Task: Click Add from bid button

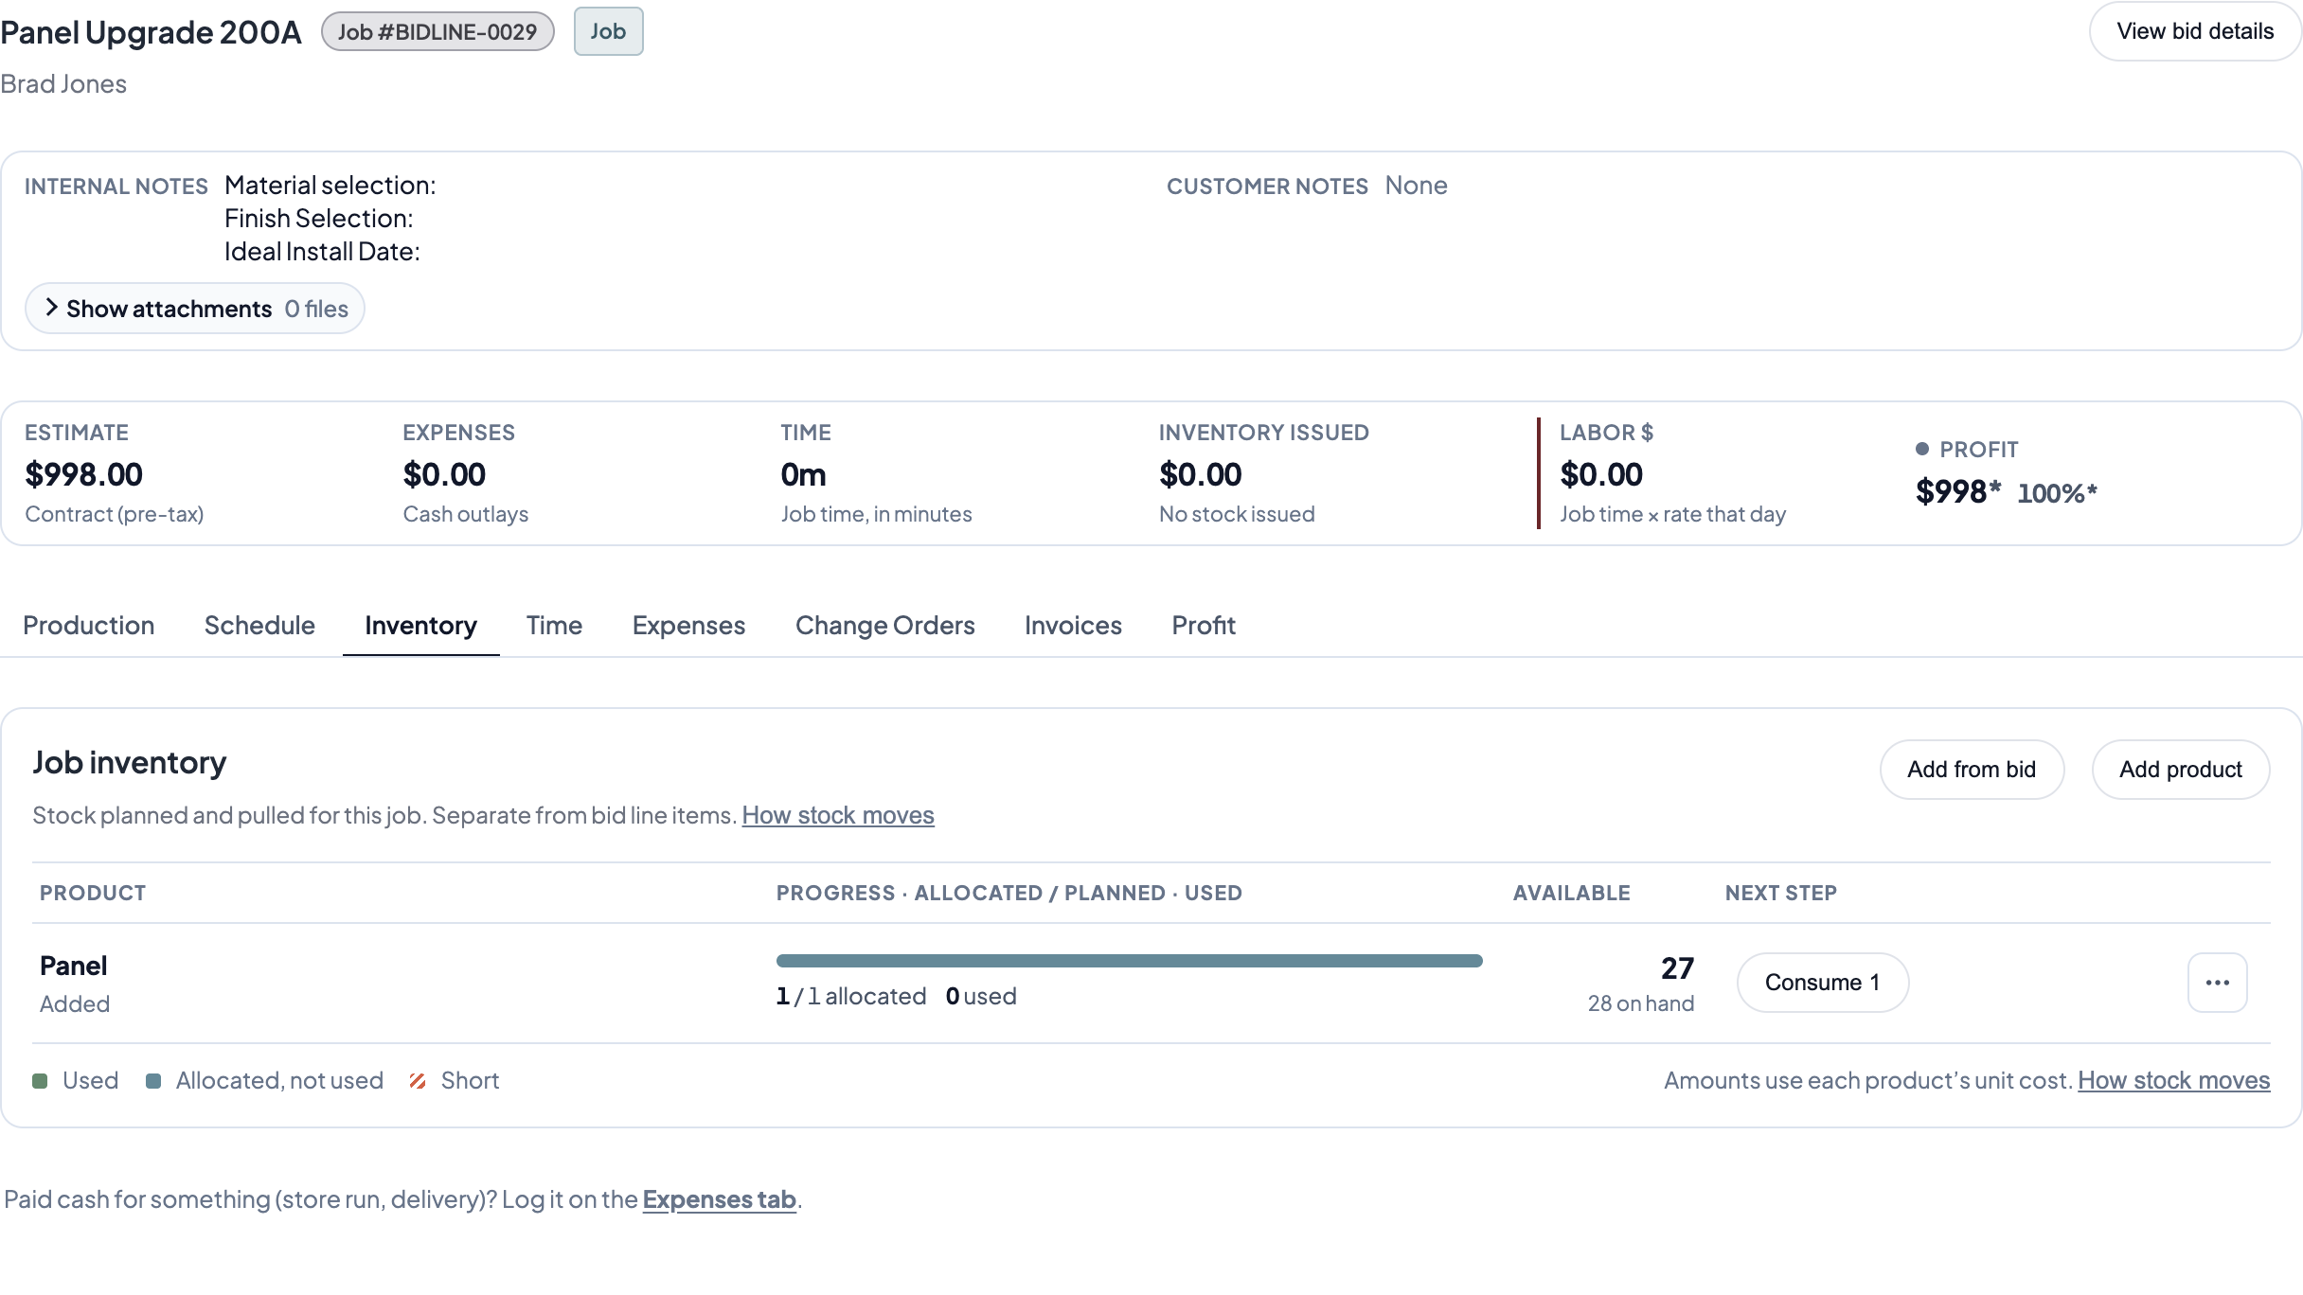Action: click(1972, 770)
